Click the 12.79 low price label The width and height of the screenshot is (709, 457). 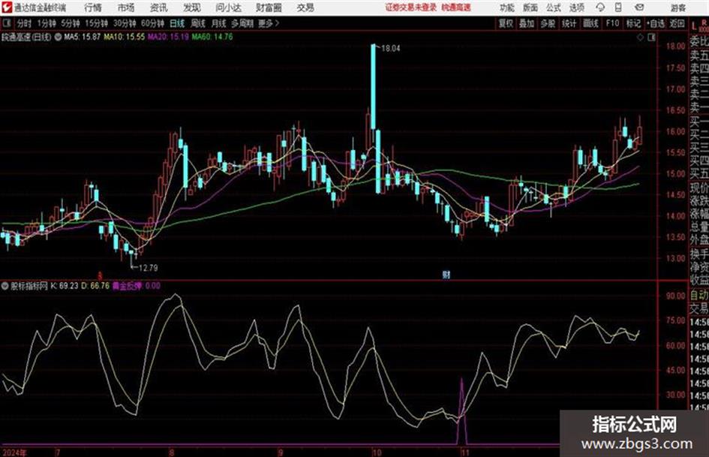point(149,268)
